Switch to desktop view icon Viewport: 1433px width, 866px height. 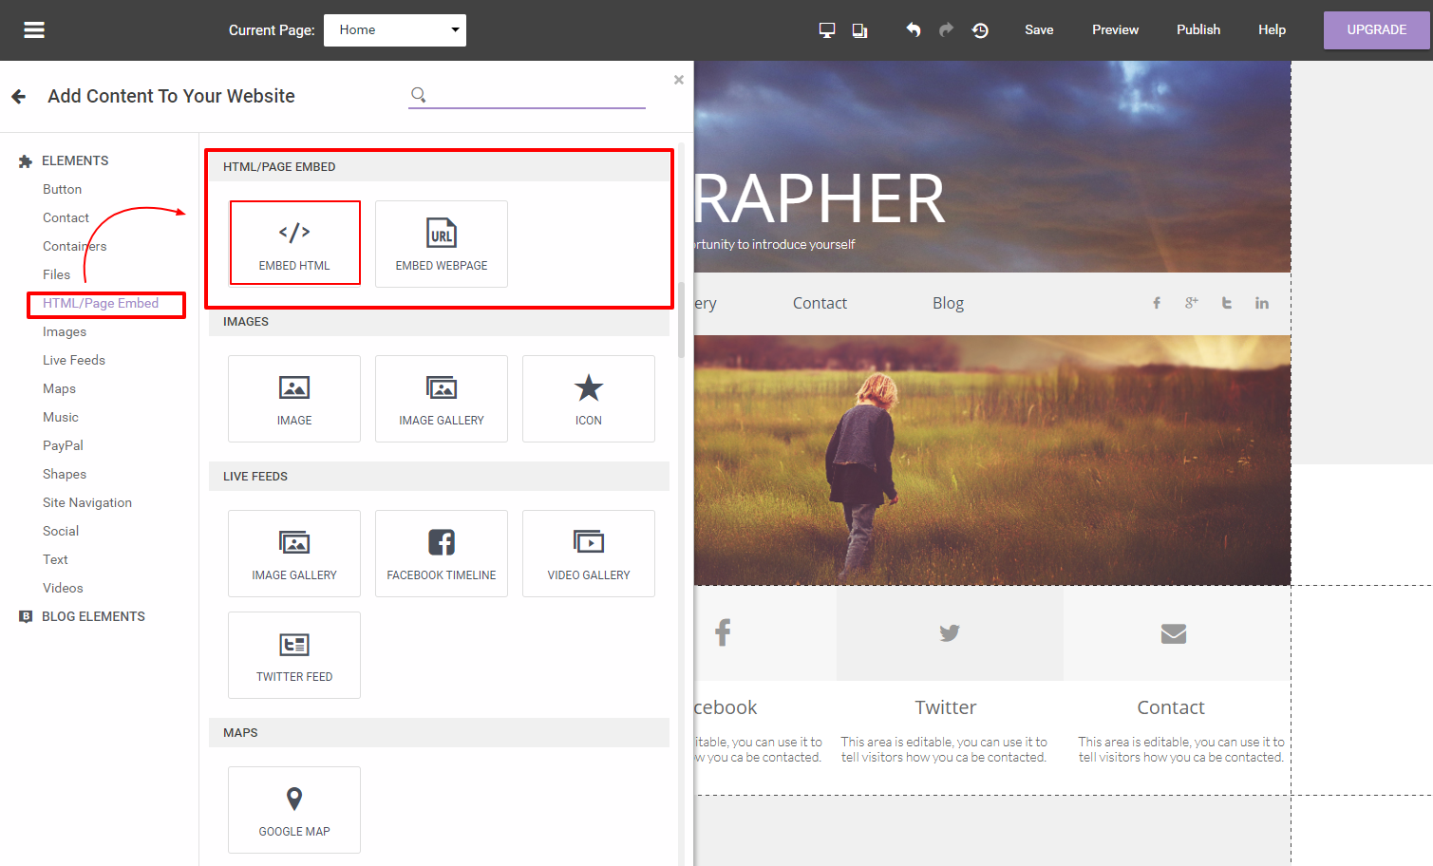[827, 30]
